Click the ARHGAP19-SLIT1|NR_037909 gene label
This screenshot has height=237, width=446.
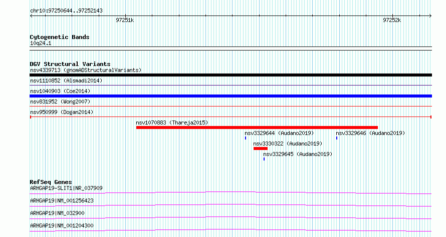(x=66, y=188)
